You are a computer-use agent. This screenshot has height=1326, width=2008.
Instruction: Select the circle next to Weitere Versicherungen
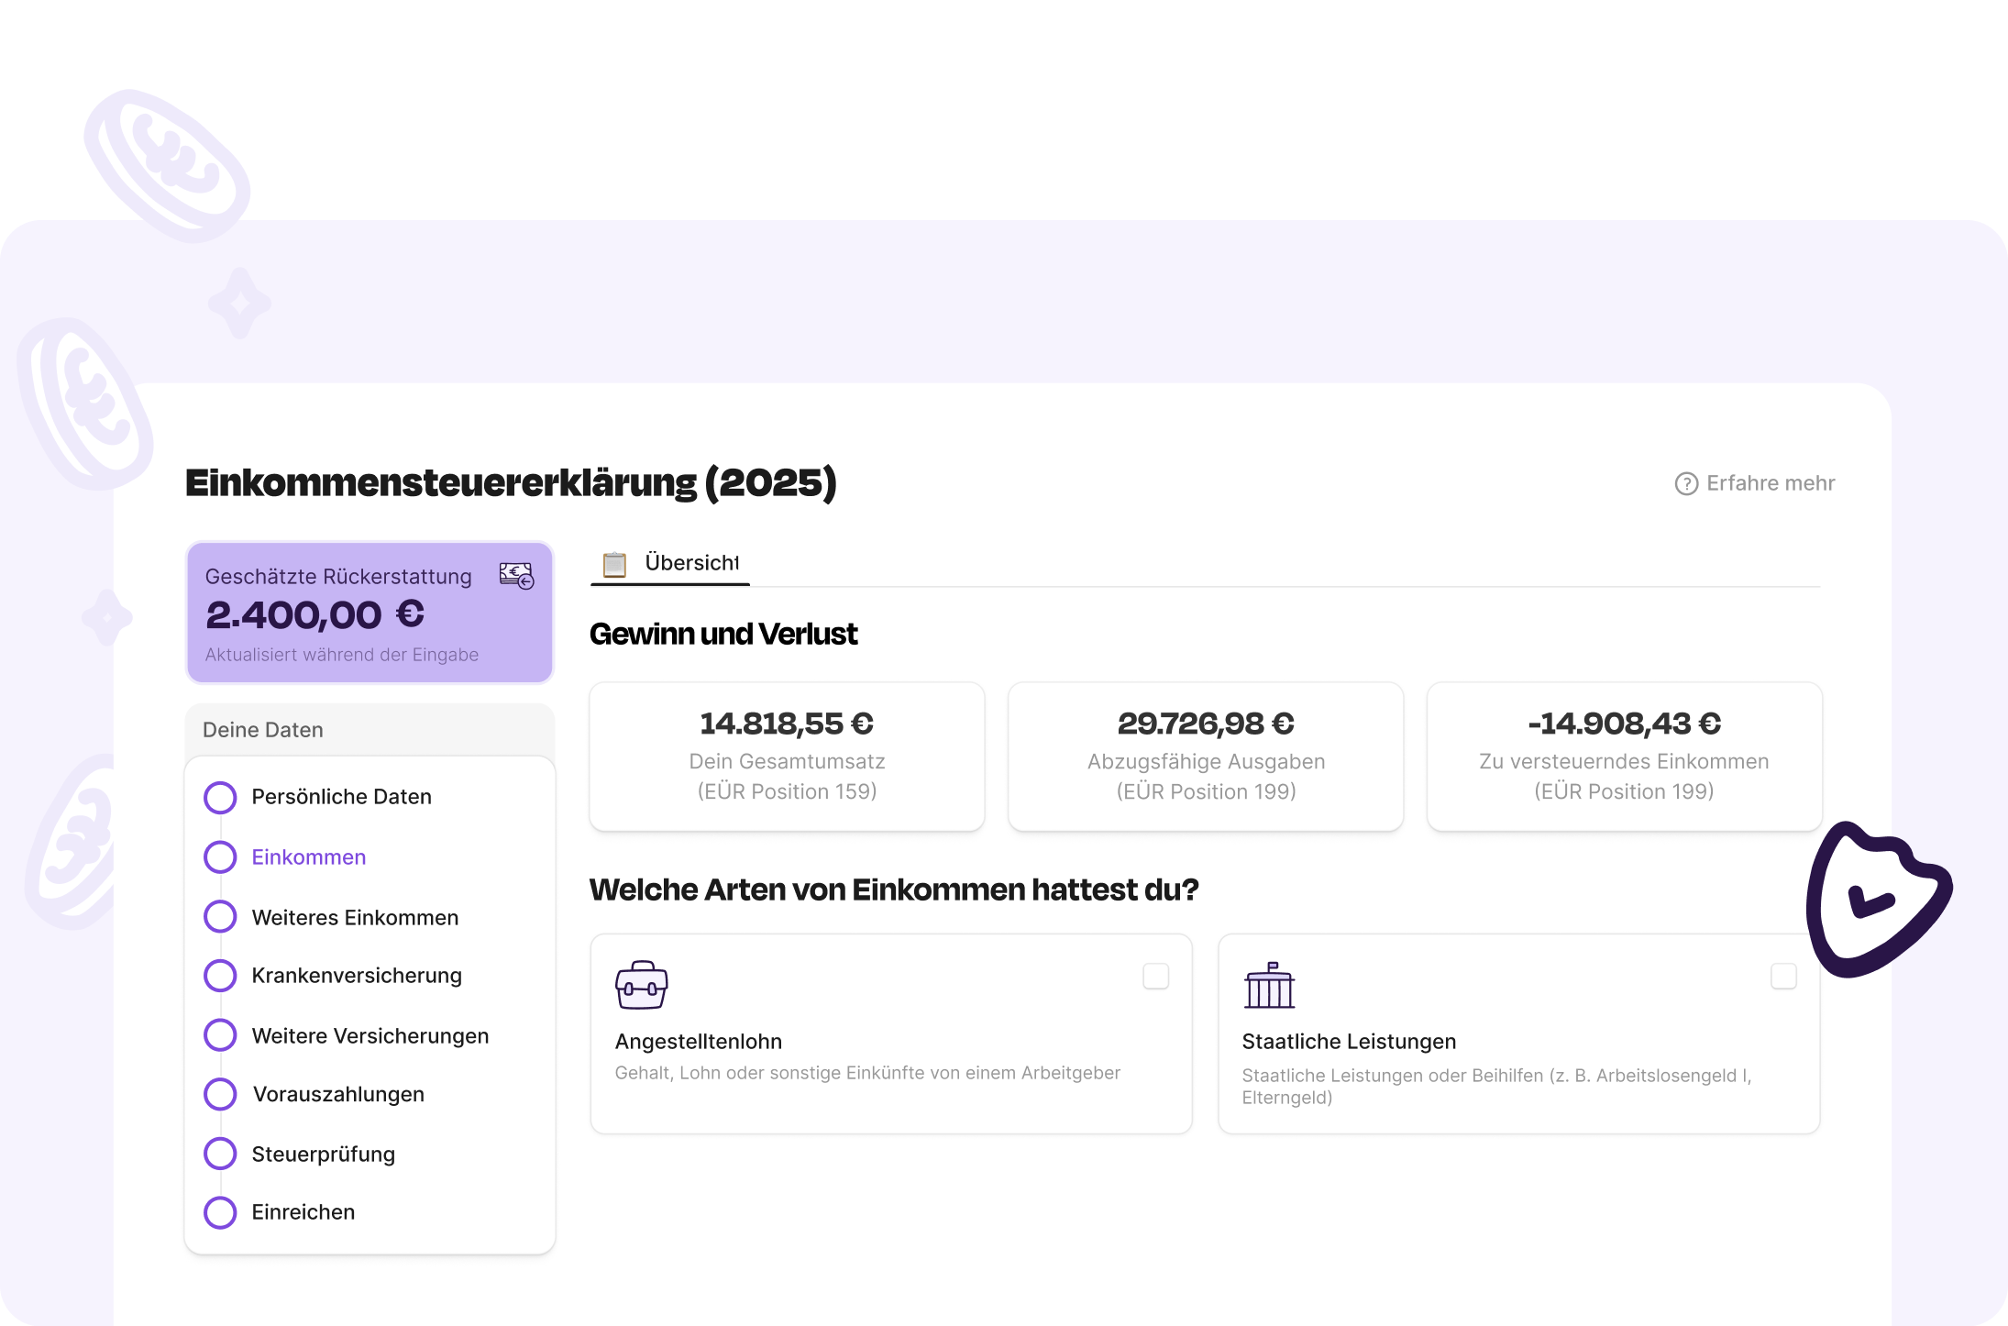tap(220, 1035)
